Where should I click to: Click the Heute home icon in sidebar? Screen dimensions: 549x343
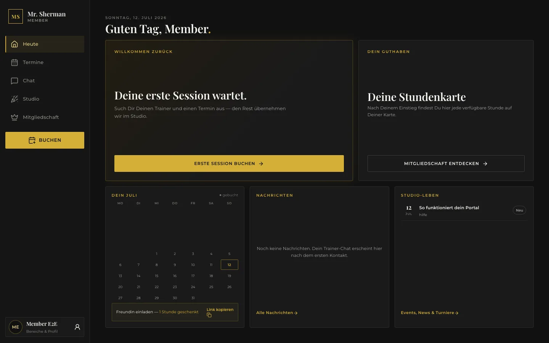coord(14,44)
